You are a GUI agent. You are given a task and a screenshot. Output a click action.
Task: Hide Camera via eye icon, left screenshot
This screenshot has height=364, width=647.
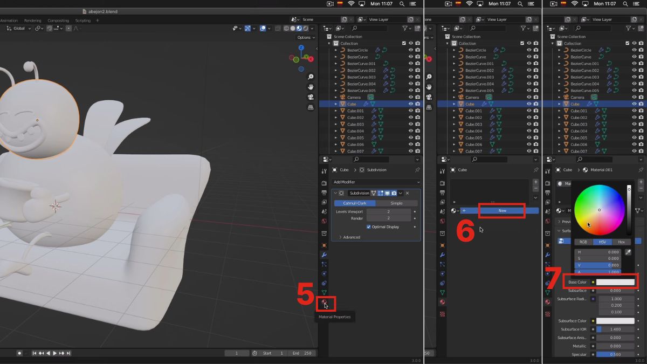[411, 97]
